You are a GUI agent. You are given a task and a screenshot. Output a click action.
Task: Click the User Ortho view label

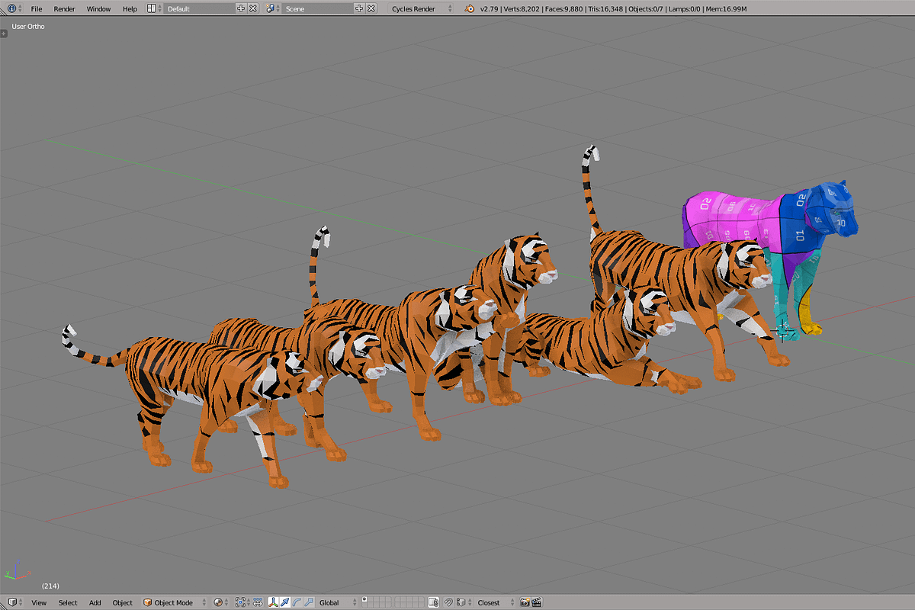pyautogui.click(x=28, y=27)
